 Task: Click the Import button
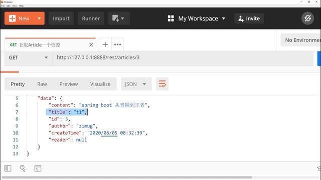[61, 18]
